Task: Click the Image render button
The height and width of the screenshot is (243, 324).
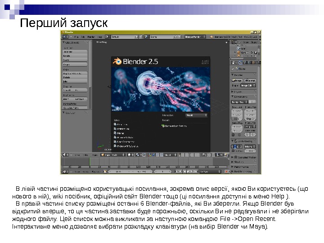Action: click(237, 81)
